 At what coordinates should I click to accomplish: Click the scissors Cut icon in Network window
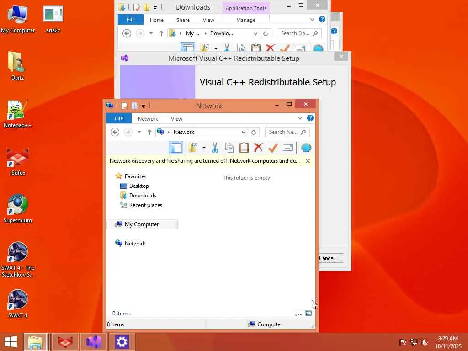[215, 148]
